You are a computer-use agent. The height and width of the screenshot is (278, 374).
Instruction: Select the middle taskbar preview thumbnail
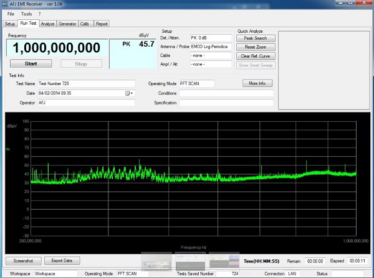click(x=190, y=261)
